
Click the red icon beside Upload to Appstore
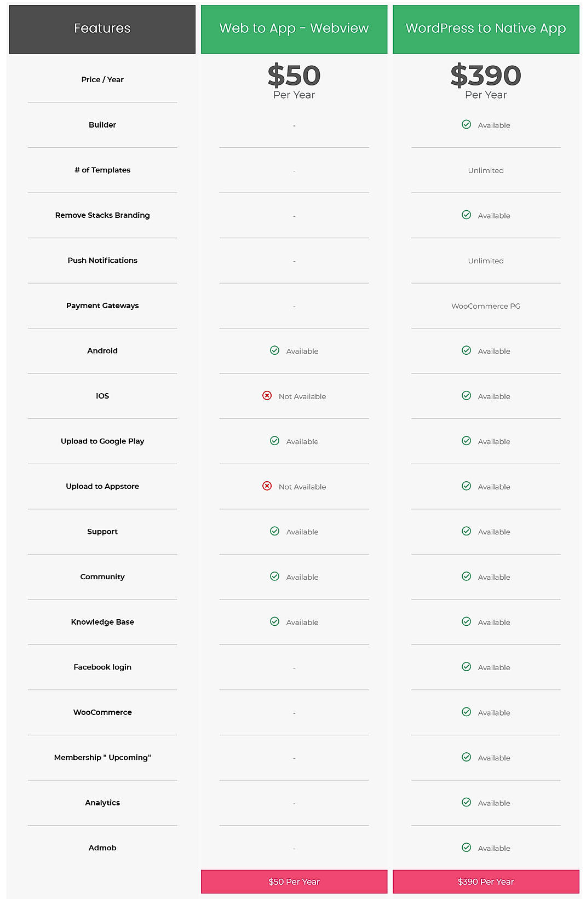coord(267,486)
